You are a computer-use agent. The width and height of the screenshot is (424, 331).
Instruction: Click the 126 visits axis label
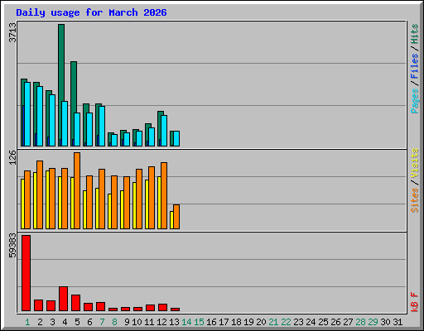[x=12, y=157]
